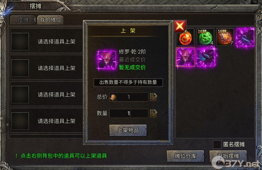
Task: Select the first empty stall slot
Action: [x=46, y=41]
